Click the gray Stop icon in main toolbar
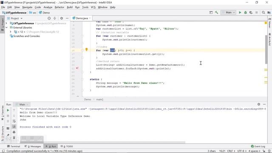Image resolution: width=272 pixels, height=153 pixels. [x=257, y=12]
